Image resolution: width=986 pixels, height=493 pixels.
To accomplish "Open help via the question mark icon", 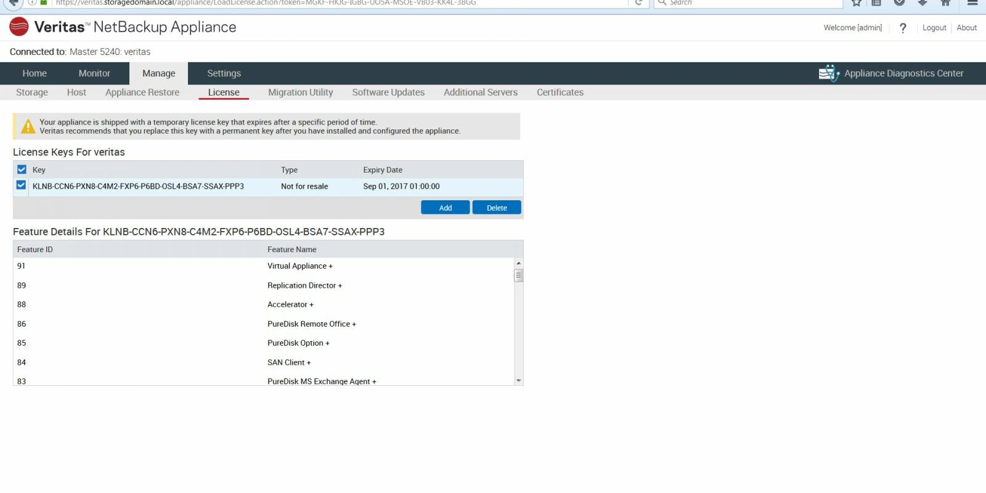I will [x=903, y=28].
